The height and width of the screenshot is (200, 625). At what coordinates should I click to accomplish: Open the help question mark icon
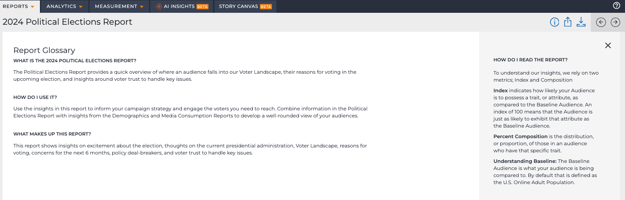point(616,6)
